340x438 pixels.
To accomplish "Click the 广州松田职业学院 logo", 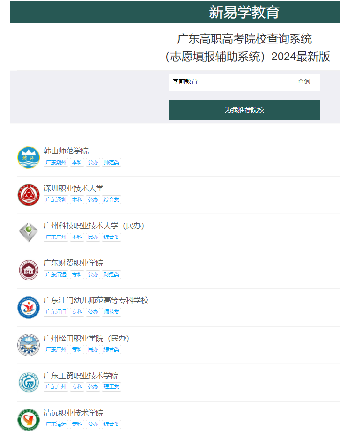I will tap(29, 345).
